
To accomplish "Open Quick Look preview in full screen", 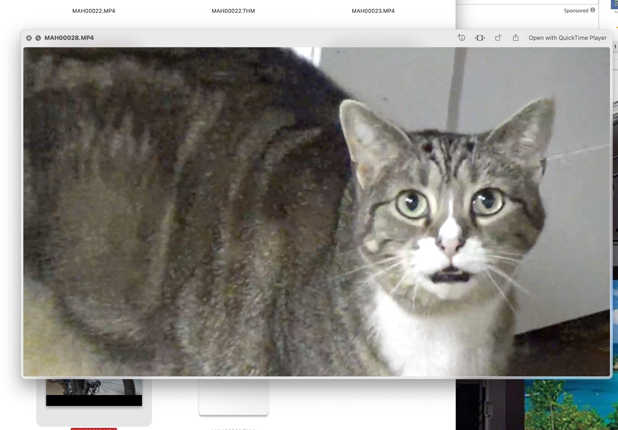I will point(38,38).
